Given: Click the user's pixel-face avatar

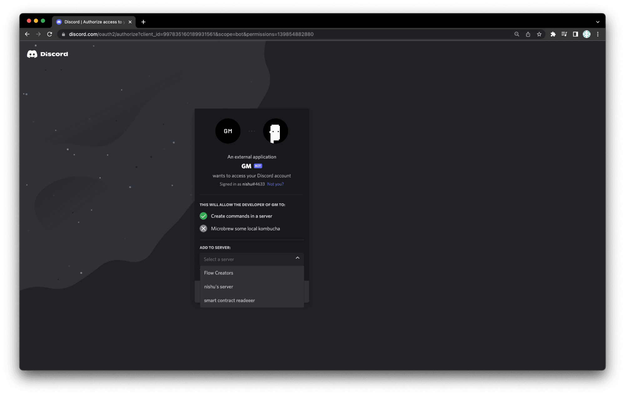Looking at the screenshot, I should pos(275,131).
